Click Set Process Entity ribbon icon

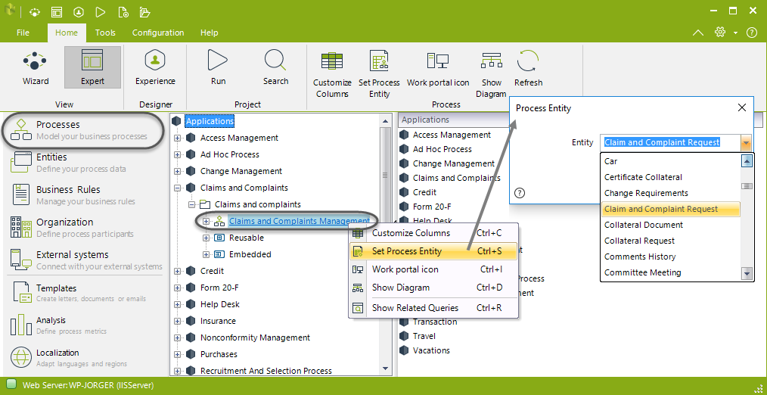point(379,74)
